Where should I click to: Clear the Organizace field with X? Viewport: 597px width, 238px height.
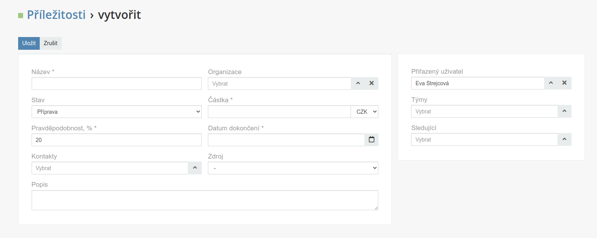point(371,83)
